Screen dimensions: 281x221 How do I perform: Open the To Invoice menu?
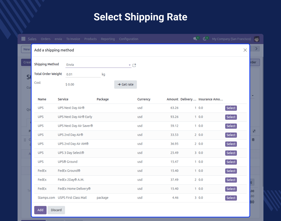tap(73, 39)
